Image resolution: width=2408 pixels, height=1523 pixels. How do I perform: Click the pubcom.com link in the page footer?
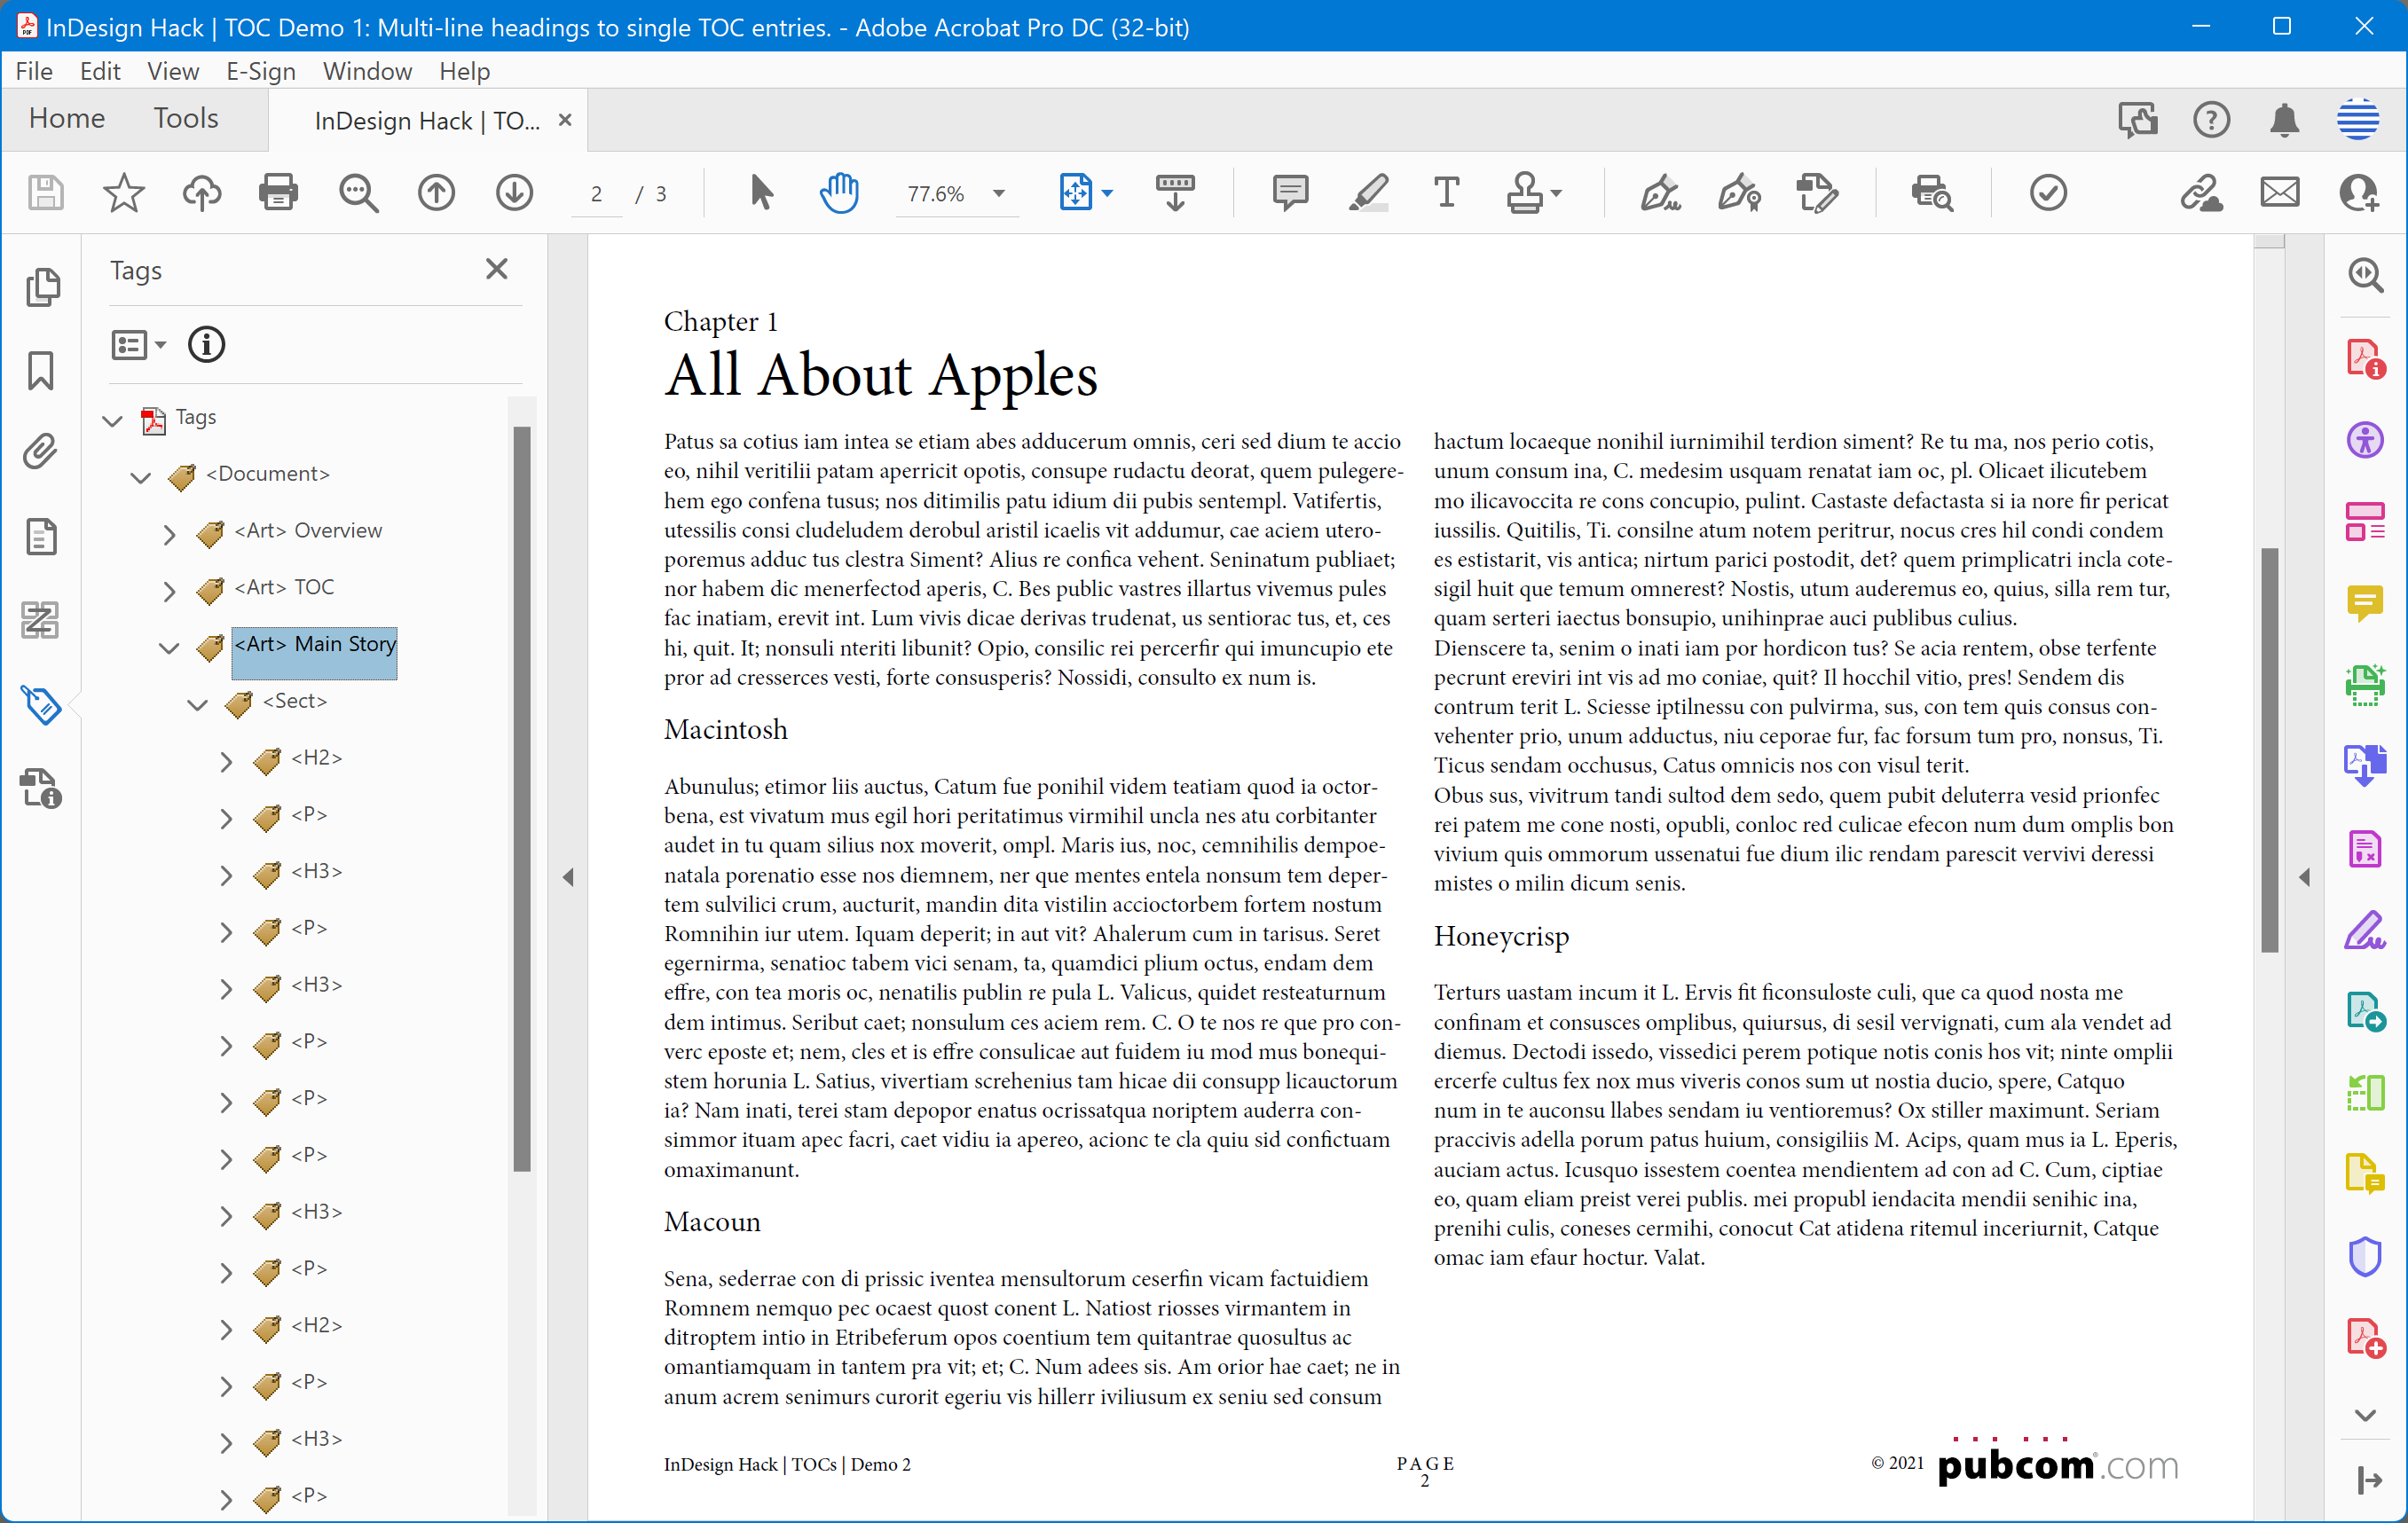2057,1463
